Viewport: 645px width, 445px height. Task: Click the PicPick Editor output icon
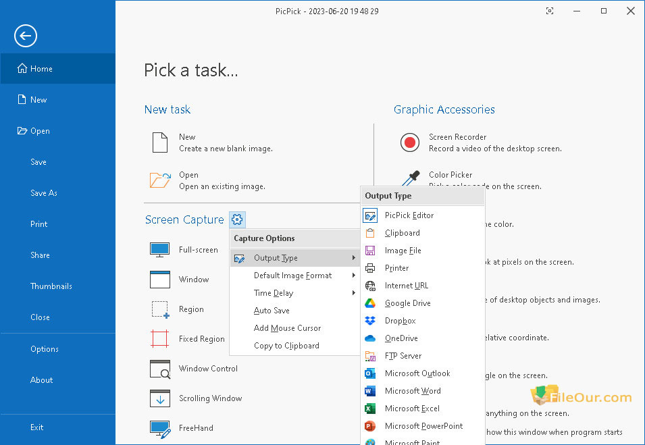pos(370,215)
